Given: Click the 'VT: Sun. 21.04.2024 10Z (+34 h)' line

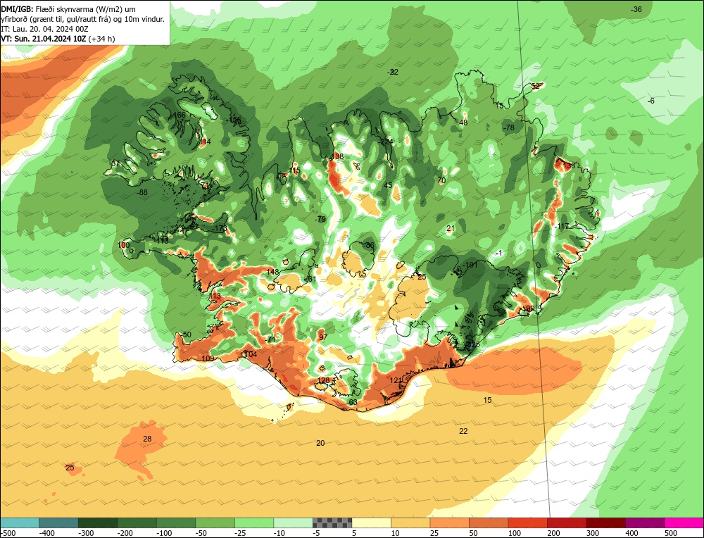Looking at the screenshot, I should click(x=58, y=39).
